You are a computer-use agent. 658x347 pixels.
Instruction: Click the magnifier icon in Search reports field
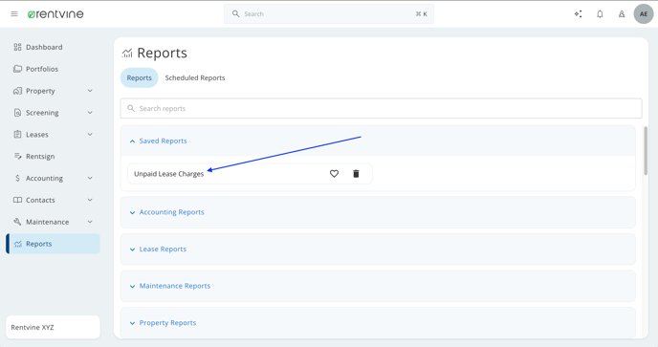[x=131, y=108]
